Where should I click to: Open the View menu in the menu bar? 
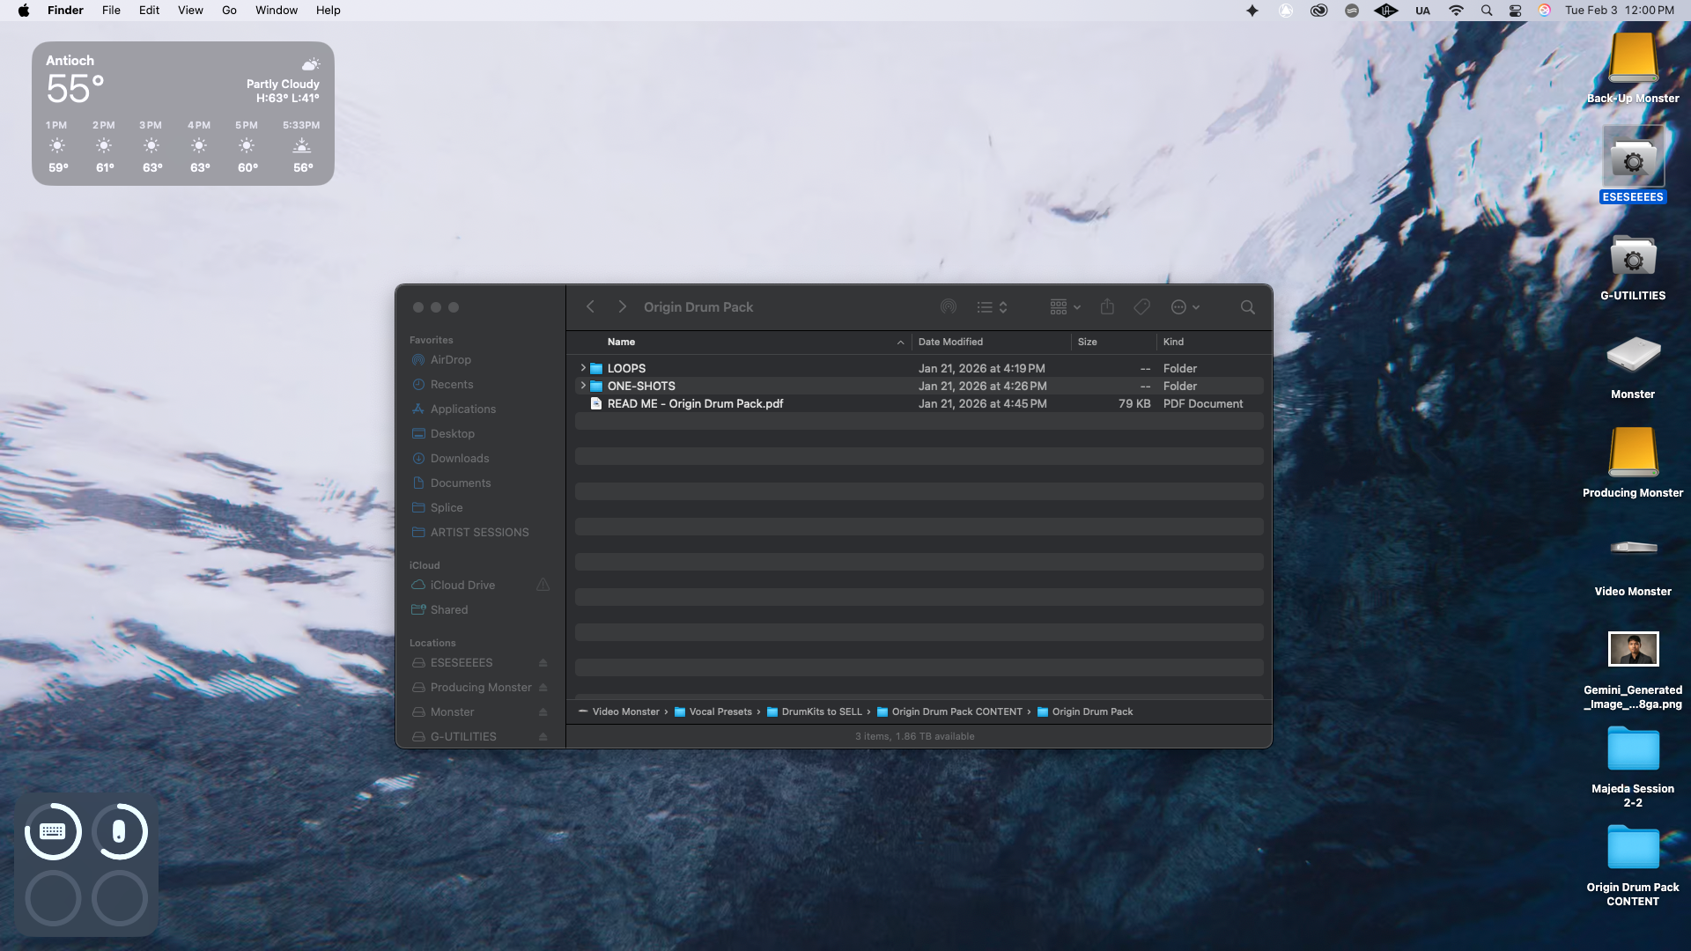(x=190, y=11)
